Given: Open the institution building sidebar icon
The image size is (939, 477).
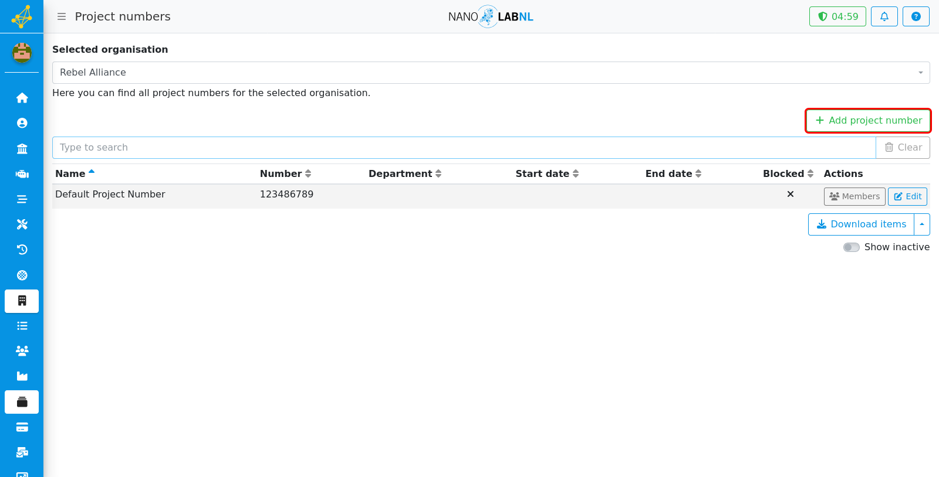Looking at the screenshot, I should pos(22,148).
